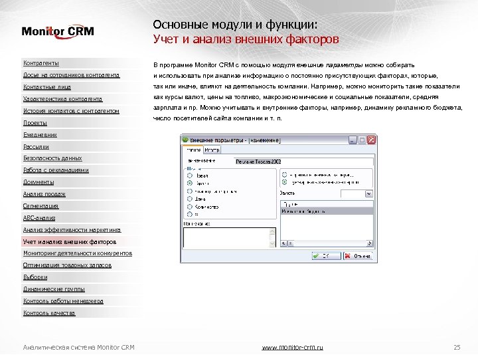Open Контроль работы менеджера link
478x359 pixels.
click(x=63, y=301)
